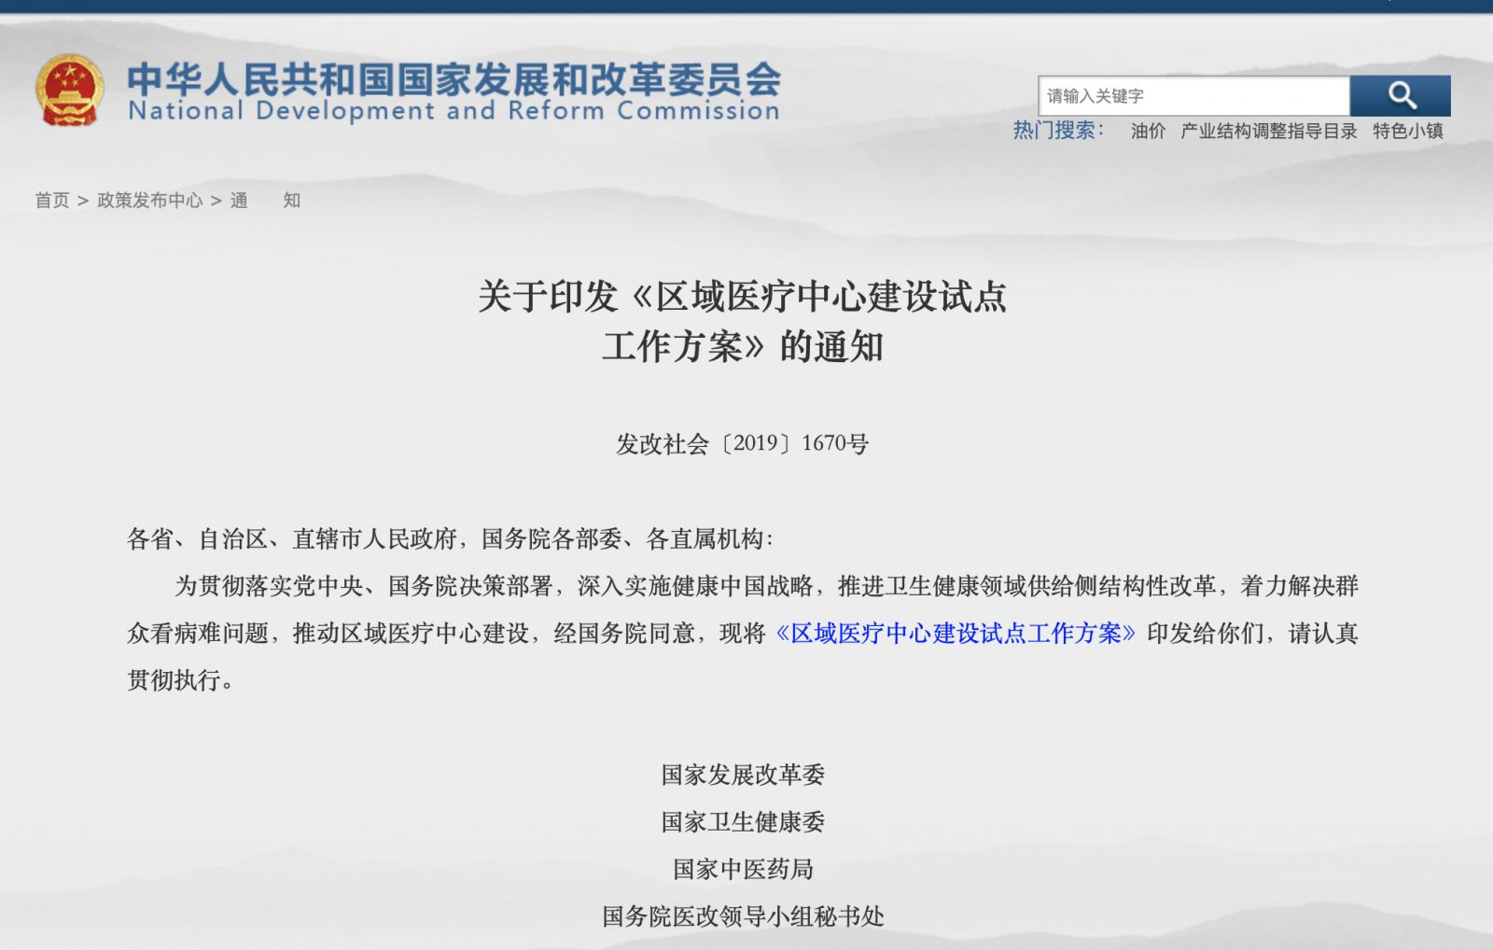Open the 《区域医疗中心建设试点工作方案》 blue link
This screenshot has height=950, width=1493.
(956, 633)
